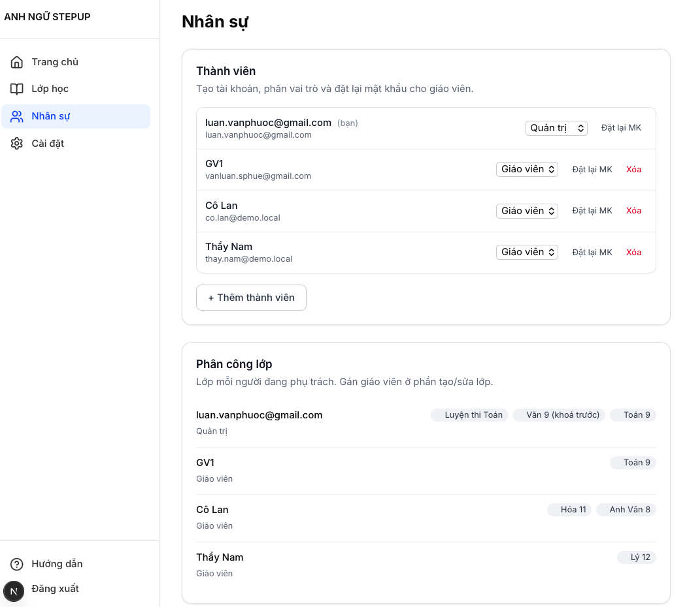Click the Cô Lan name in Thành viên list

221,205
